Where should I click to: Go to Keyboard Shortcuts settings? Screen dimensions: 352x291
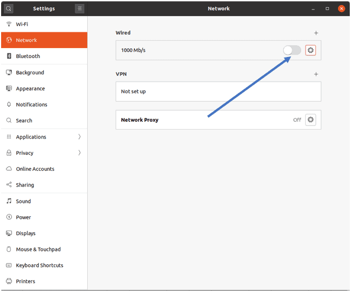[44, 265]
